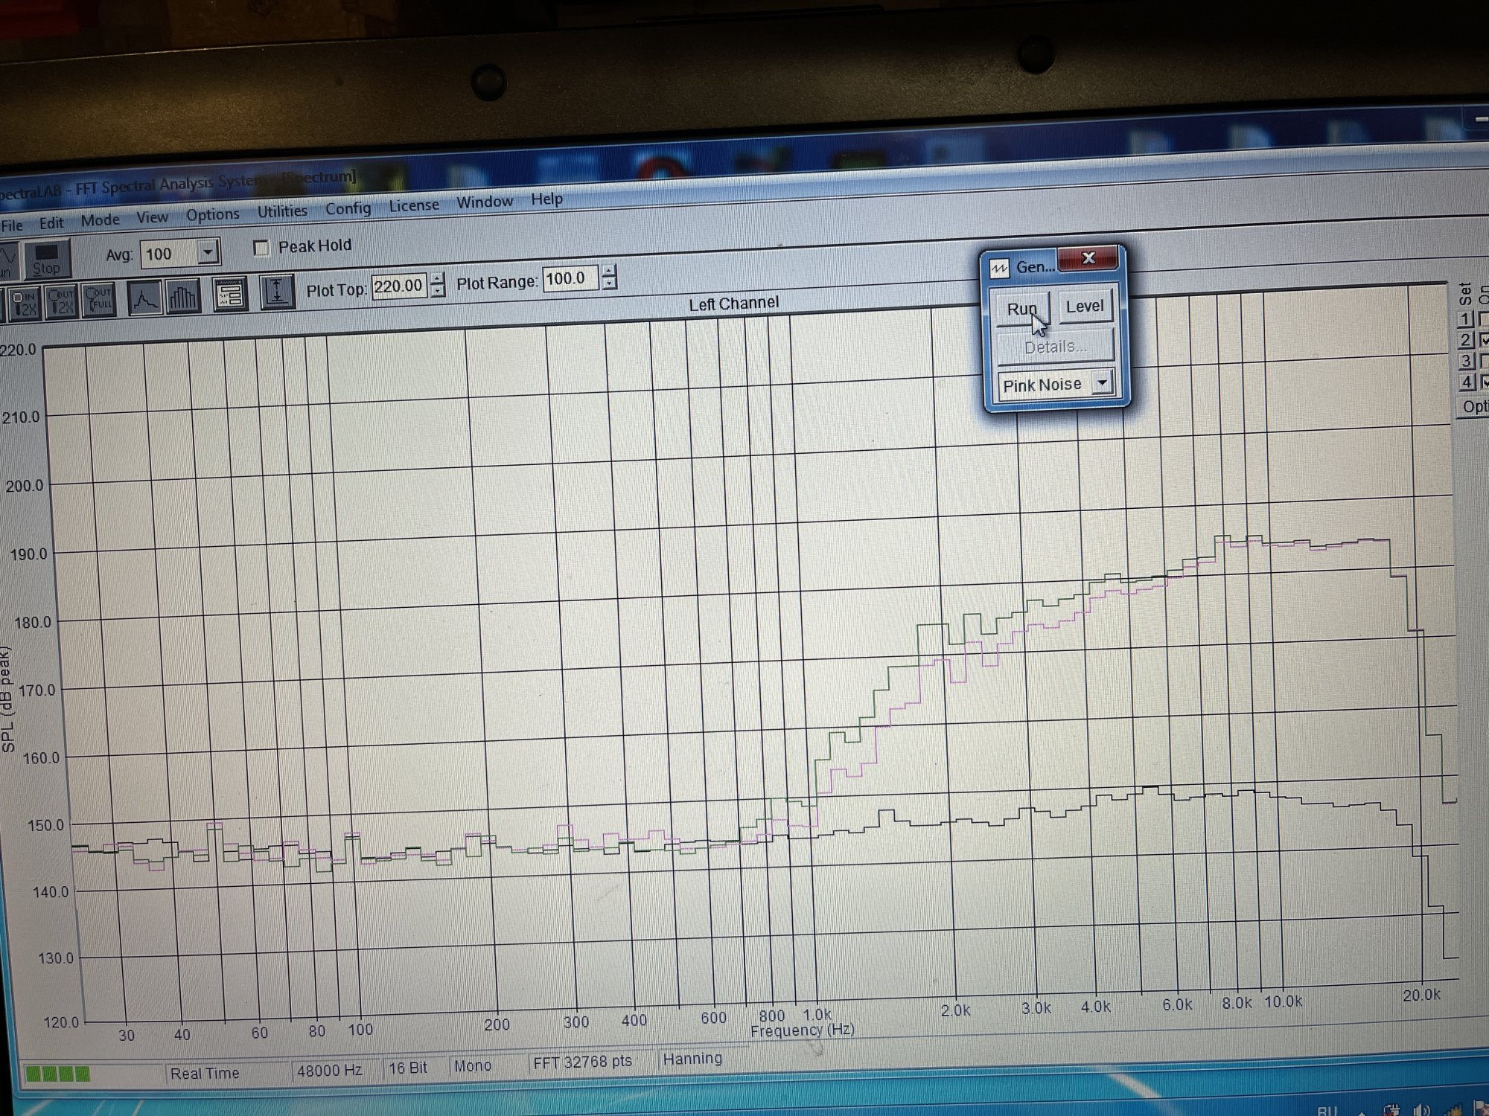This screenshot has width=1489, height=1116.
Task: Select the Zoom Out Full tool
Action: coord(99,300)
